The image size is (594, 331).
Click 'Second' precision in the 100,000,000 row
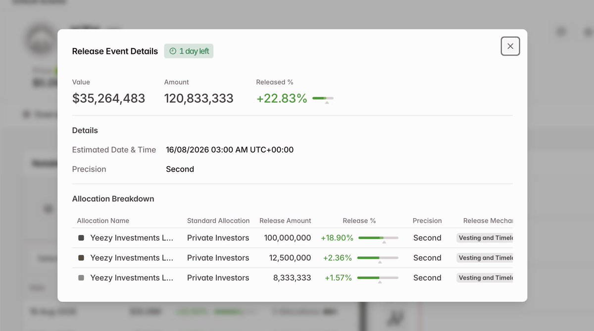pyautogui.click(x=427, y=238)
